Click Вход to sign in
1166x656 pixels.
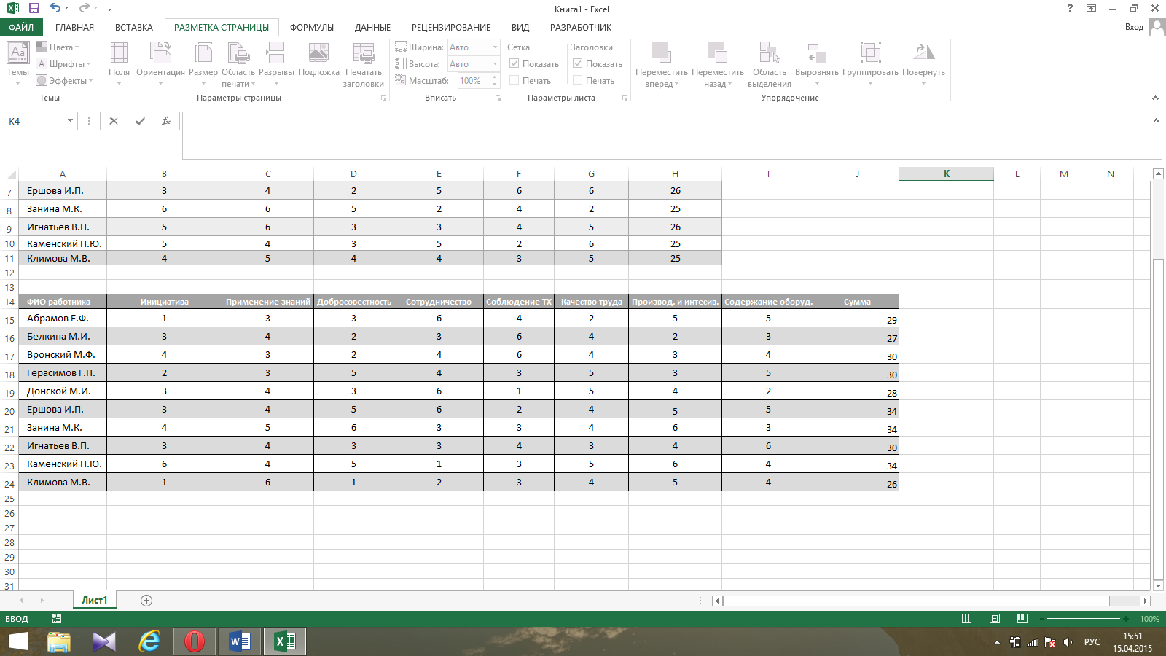pyautogui.click(x=1134, y=27)
